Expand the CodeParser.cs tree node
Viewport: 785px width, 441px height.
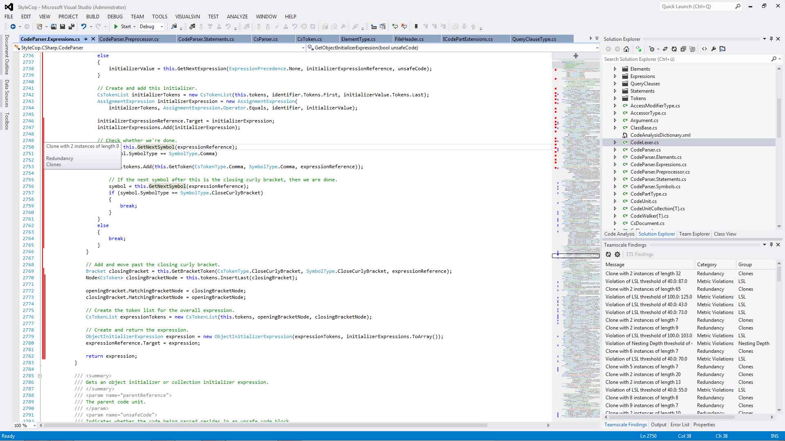click(615, 150)
